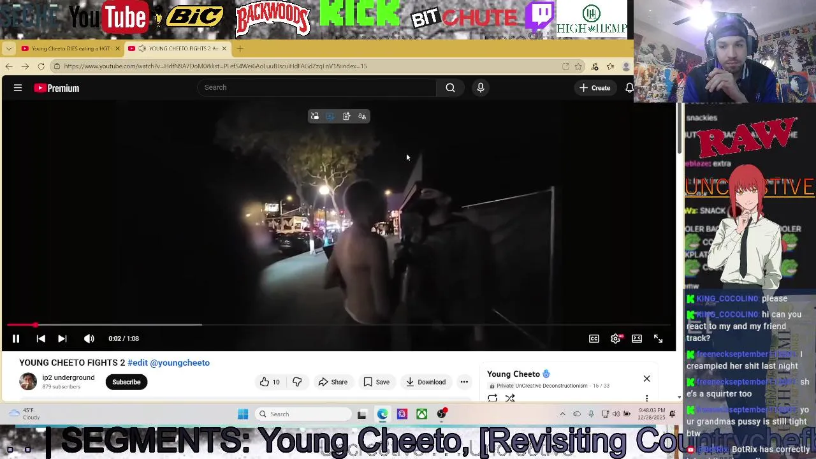Go forward in the browser
The height and width of the screenshot is (459, 816).
point(25,66)
